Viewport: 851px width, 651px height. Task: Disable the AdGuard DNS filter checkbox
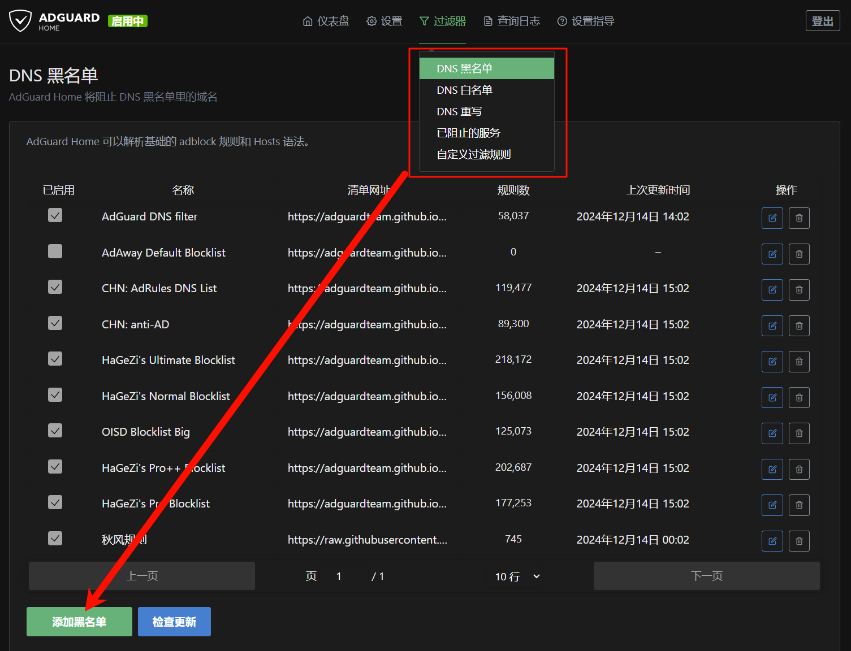click(55, 215)
